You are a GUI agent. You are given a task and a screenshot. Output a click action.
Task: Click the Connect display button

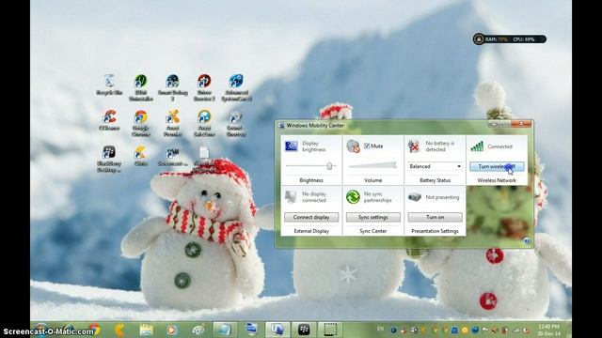tap(311, 217)
